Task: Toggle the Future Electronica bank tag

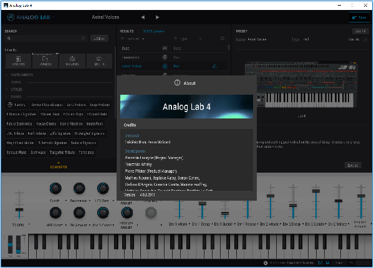Action: point(19,124)
